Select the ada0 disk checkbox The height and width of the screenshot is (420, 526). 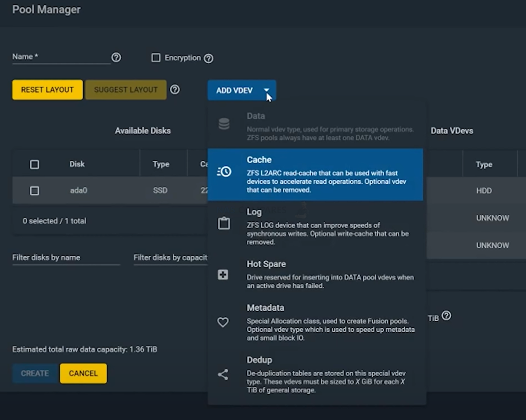pos(34,190)
